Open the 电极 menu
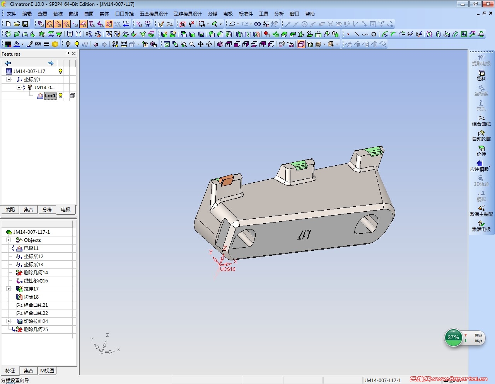The height and width of the screenshot is (384, 495). [228, 14]
